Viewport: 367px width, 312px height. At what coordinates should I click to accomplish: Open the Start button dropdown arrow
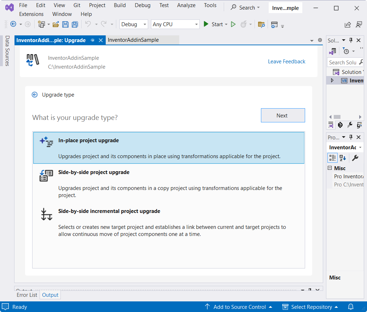(226, 24)
